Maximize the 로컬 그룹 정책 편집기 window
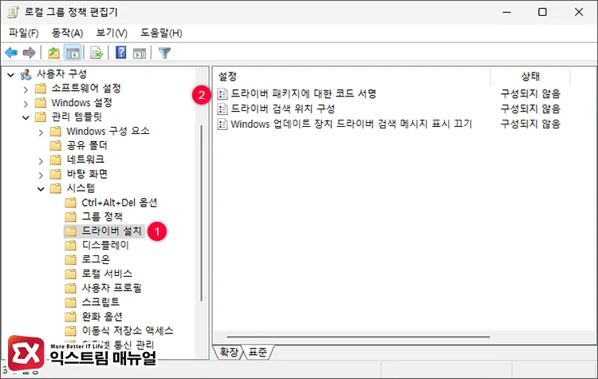The image size is (598, 379). [x=542, y=12]
